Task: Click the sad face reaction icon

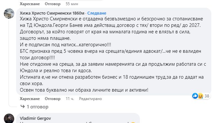Action: (x=201, y=96)
